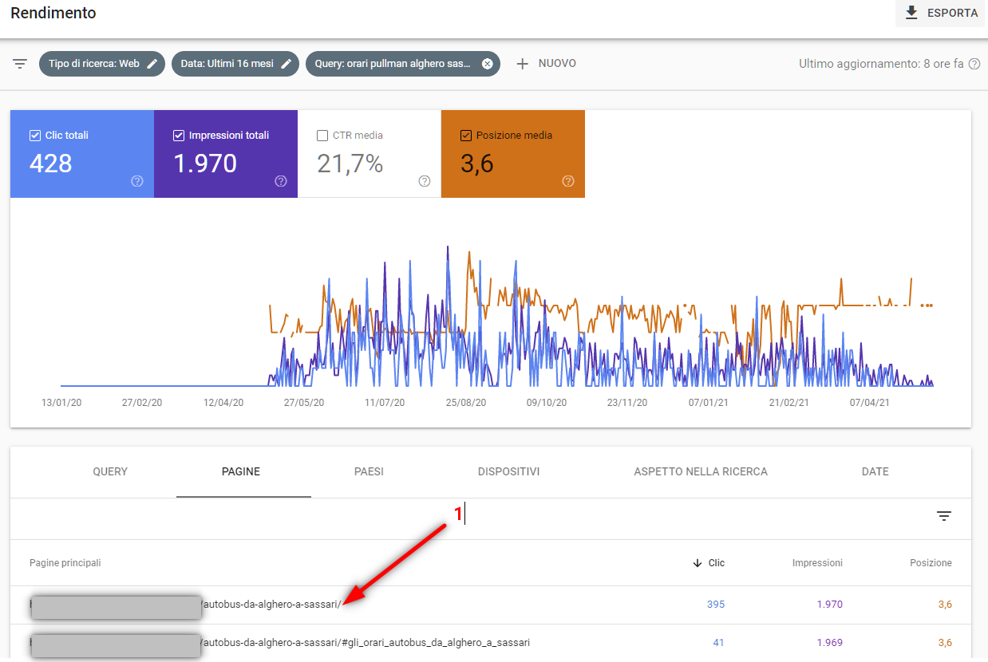The height and width of the screenshot is (662, 988).
Task: Sort table by Posizione column
Action: pyautogui.click(x=931, y=563)
